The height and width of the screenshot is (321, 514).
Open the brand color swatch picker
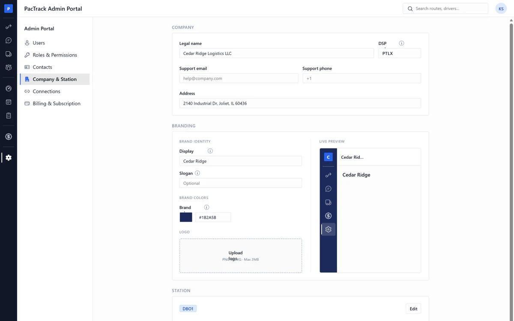(186, 217)
